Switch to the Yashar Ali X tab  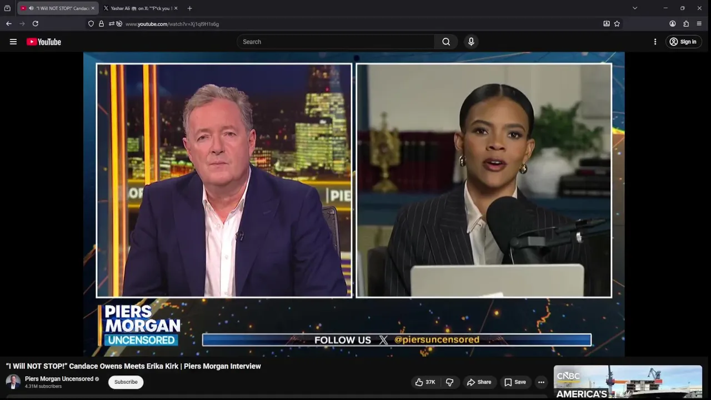141,8
